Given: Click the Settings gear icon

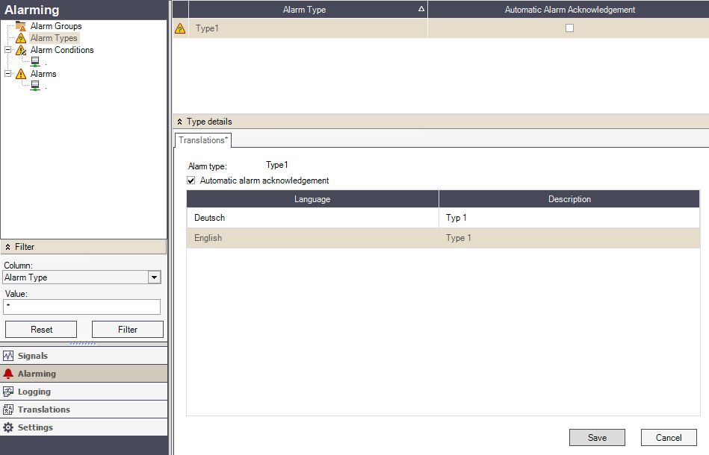Looking at the screenshot, I should click(x=9, y=427).
